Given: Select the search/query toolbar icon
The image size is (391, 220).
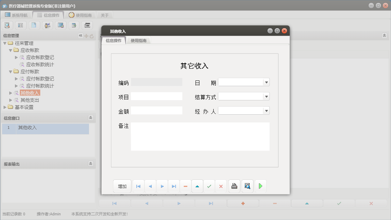Looking at the screenshot, I should pyautogui.click(x=7, y=25).
